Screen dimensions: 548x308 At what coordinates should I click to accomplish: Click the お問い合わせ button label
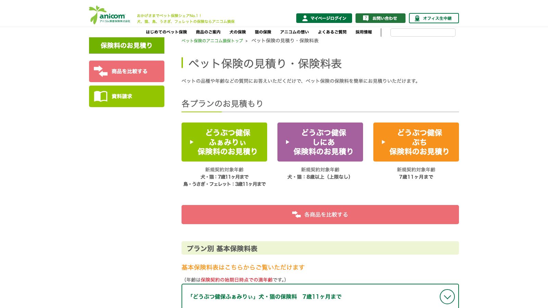click(x=385, y=18)
